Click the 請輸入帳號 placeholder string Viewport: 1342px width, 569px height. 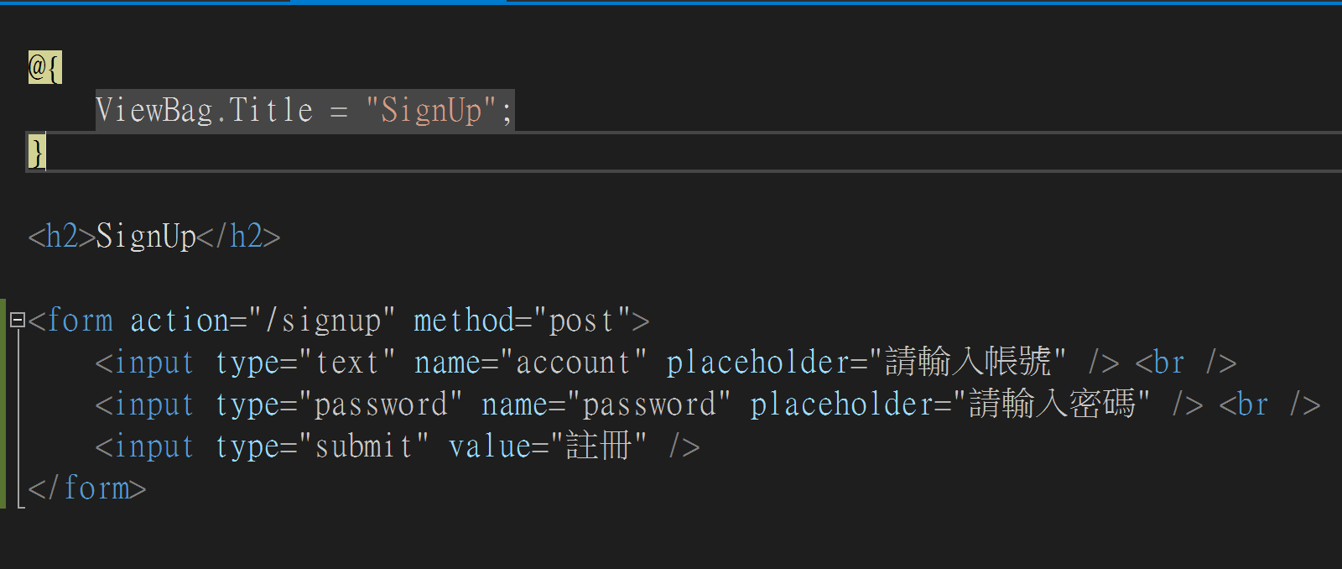(968, 363)
